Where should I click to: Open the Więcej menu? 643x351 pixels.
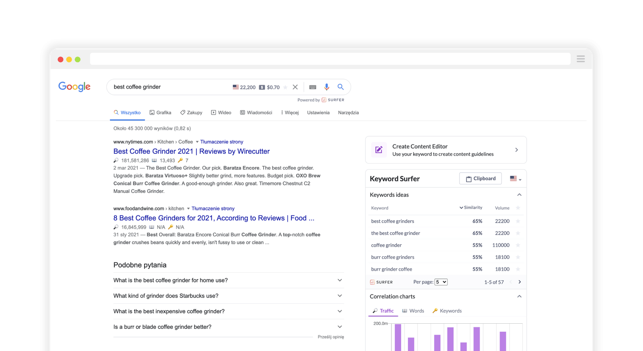(x=290, y=113)
